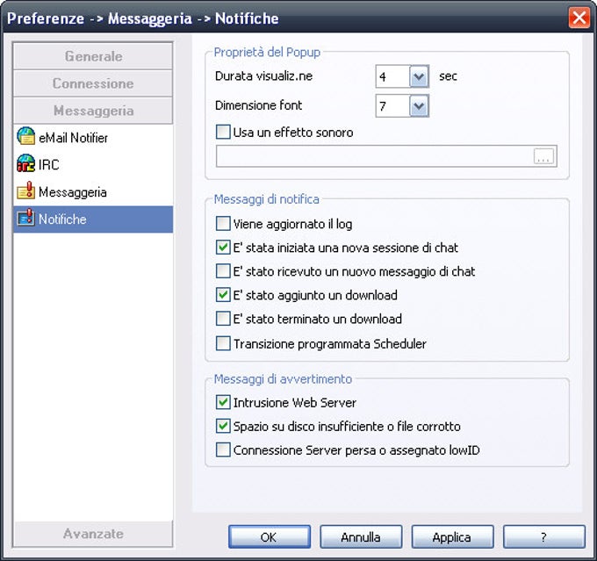
Task: Open the Generale section tab
Action: pyautogui.click(x=93, y=56)
